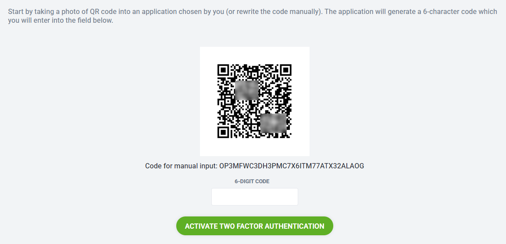The image size is (506, 244).
Task: Click the center of the QR code pattern
Action: pos(255,101)
